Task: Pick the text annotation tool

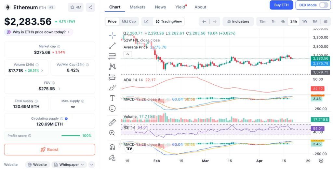Action: coord(112,98)
